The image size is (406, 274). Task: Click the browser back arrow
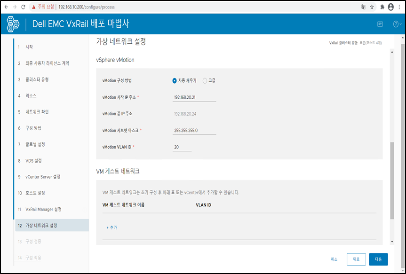point(6,7)
